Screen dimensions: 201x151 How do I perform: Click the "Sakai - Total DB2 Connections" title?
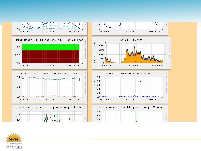point(130,74)
